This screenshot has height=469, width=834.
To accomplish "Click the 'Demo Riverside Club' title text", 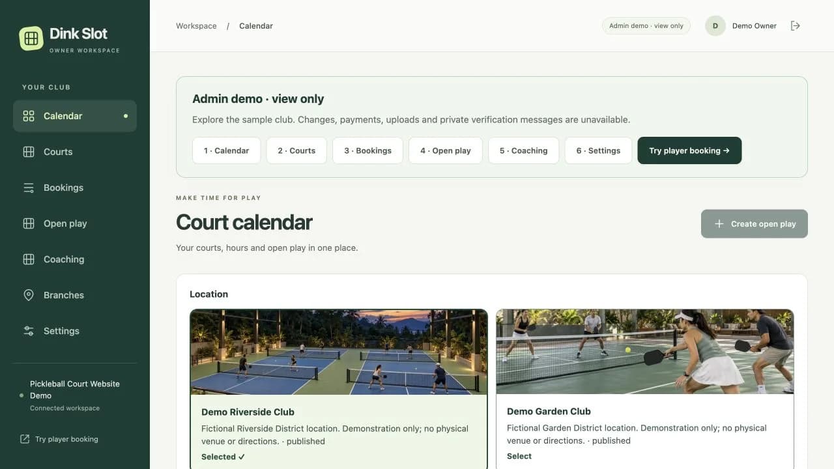I will pos(248,412).
